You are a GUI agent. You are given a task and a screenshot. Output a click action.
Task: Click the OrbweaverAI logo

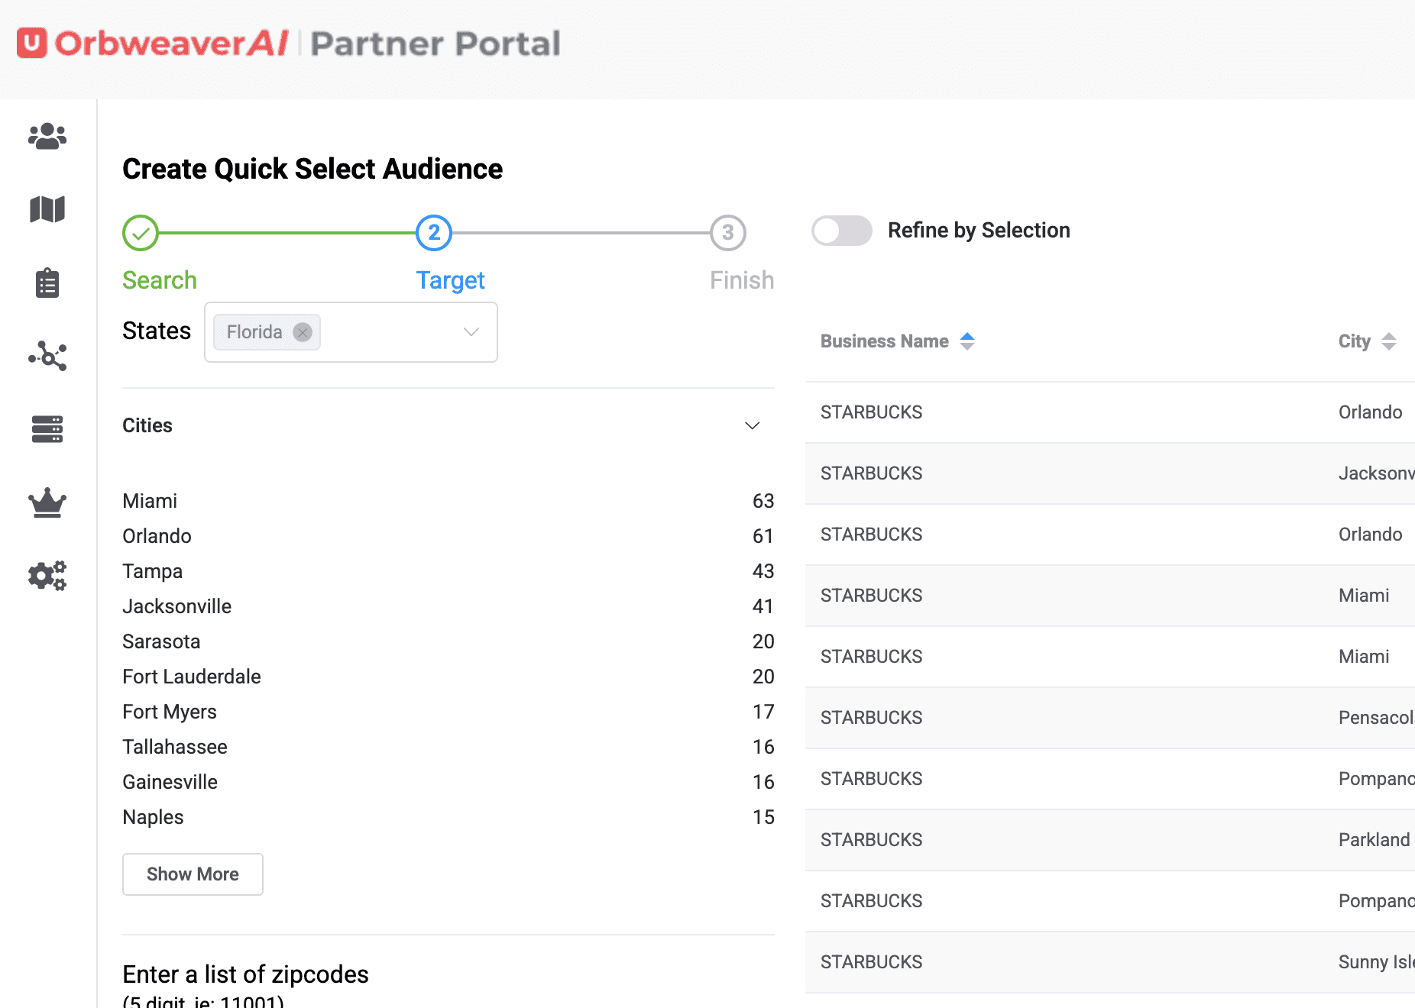[x=153, y=44]
